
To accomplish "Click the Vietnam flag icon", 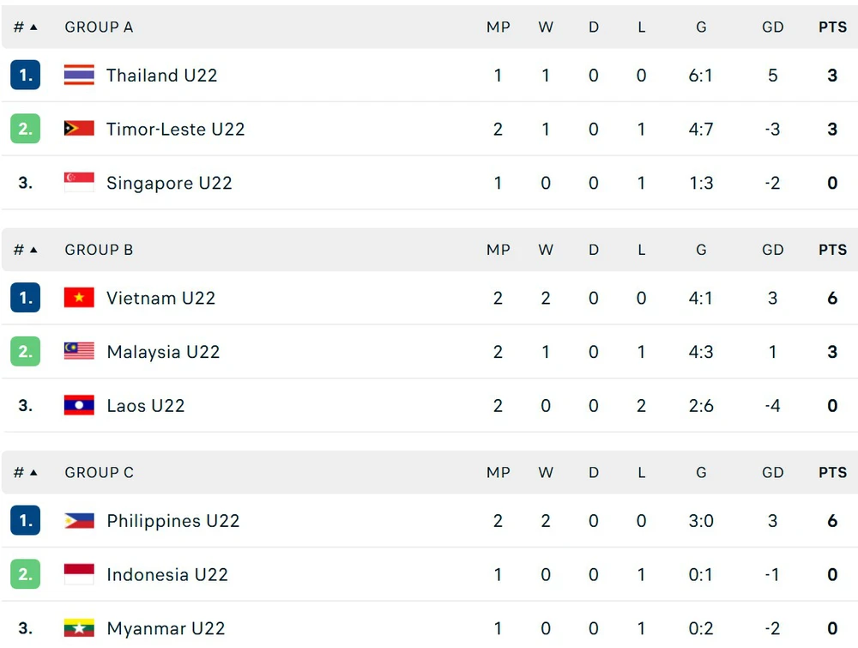I will pyautogui.click(x=79, y=298).
